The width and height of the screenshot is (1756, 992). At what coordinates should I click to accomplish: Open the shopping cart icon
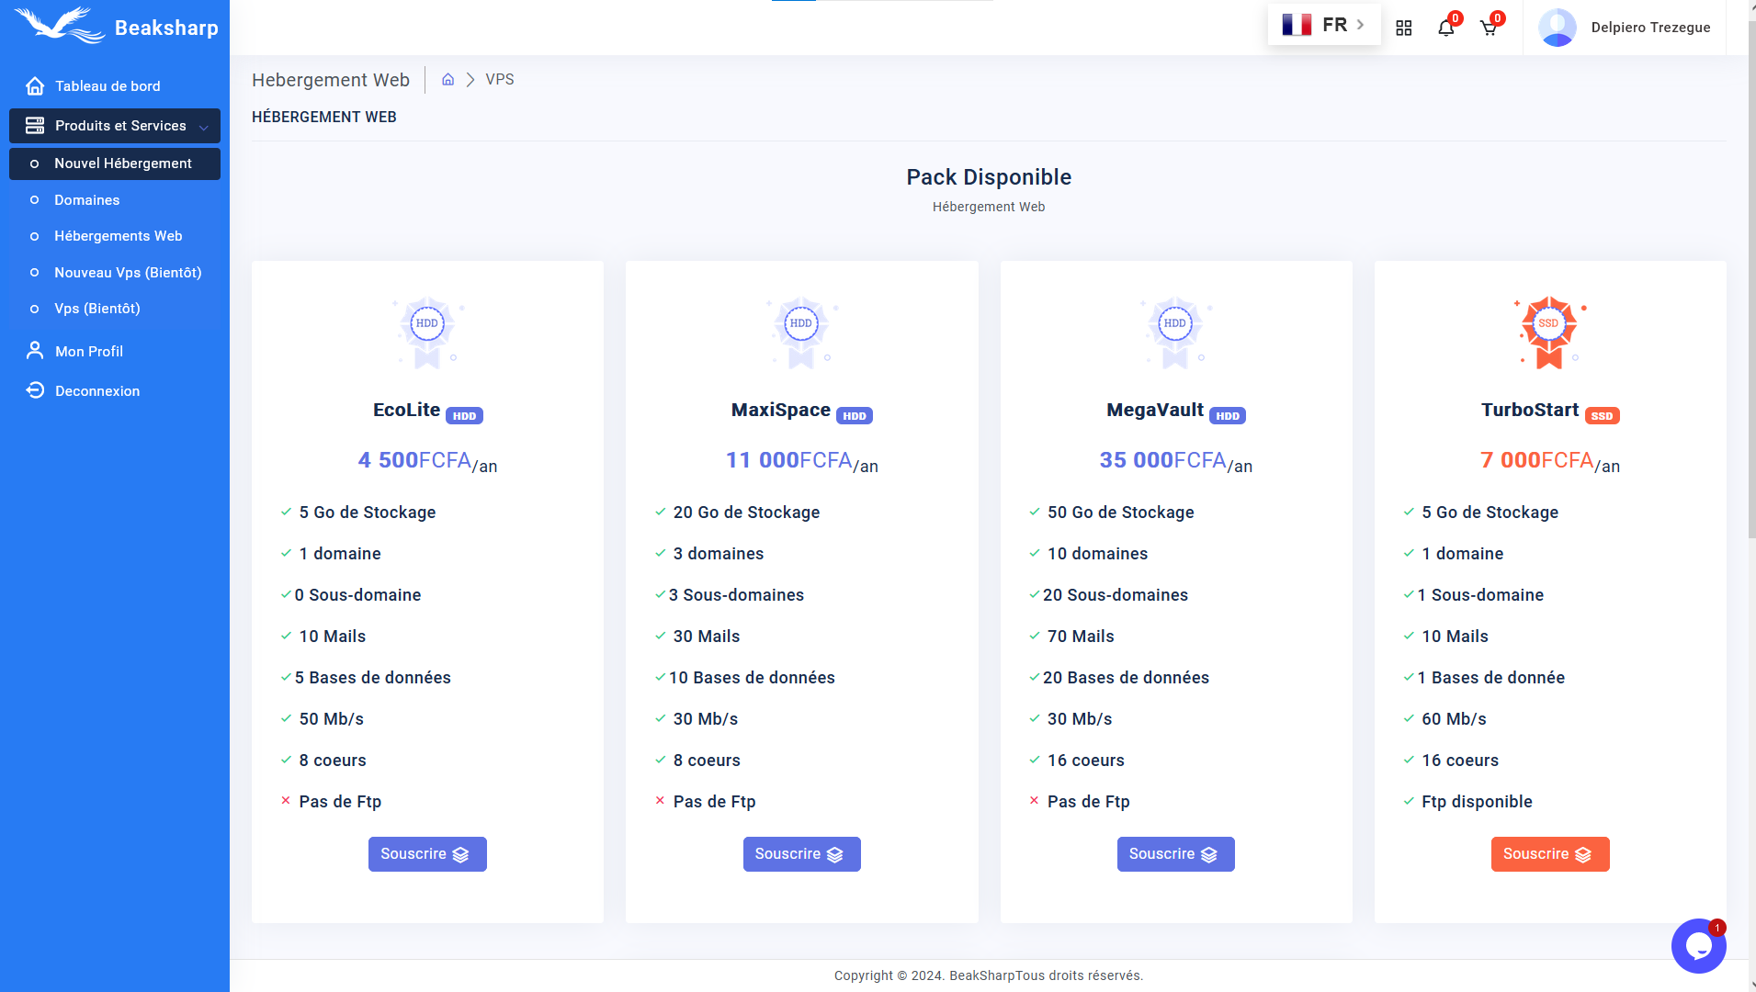(1489, 28)
